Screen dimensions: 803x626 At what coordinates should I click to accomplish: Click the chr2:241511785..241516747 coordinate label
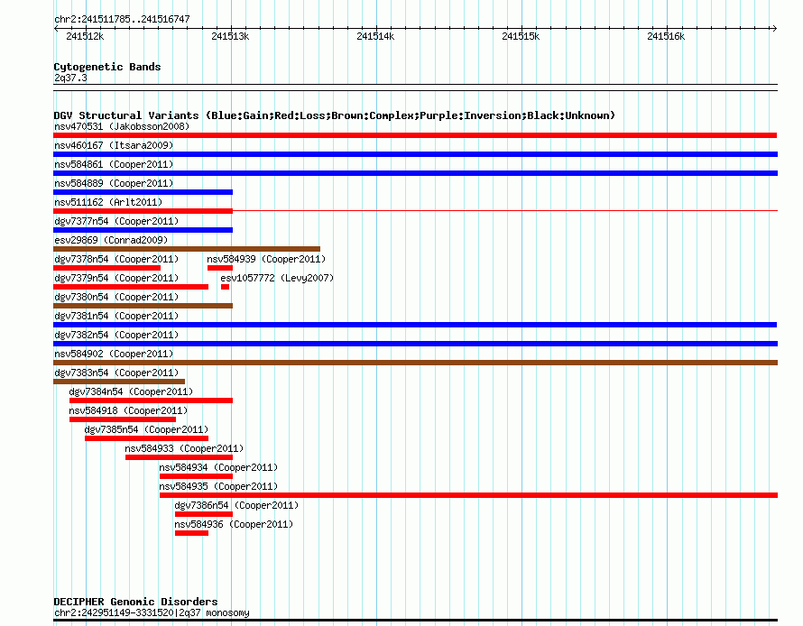pos(122,19)
